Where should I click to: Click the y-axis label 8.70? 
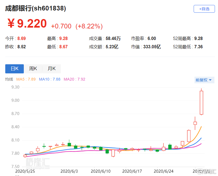[x=15, y=114]
